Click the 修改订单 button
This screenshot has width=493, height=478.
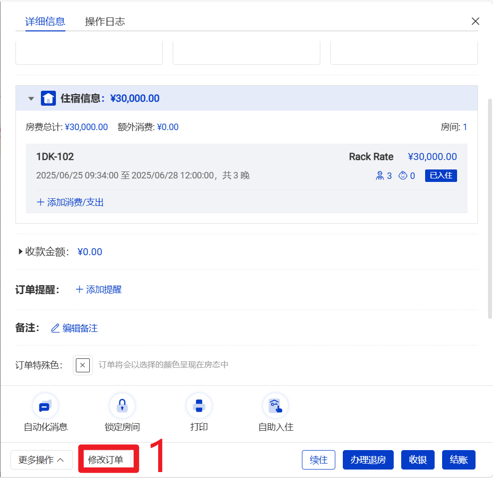click(x=106, y=460)
